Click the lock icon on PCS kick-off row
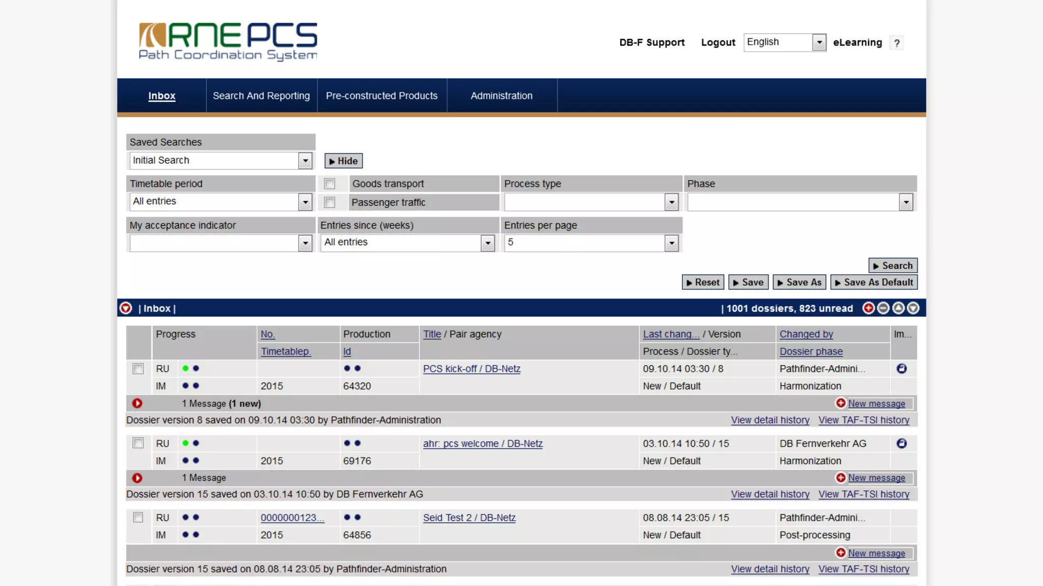1043x586 pixels. coord(901,368)
